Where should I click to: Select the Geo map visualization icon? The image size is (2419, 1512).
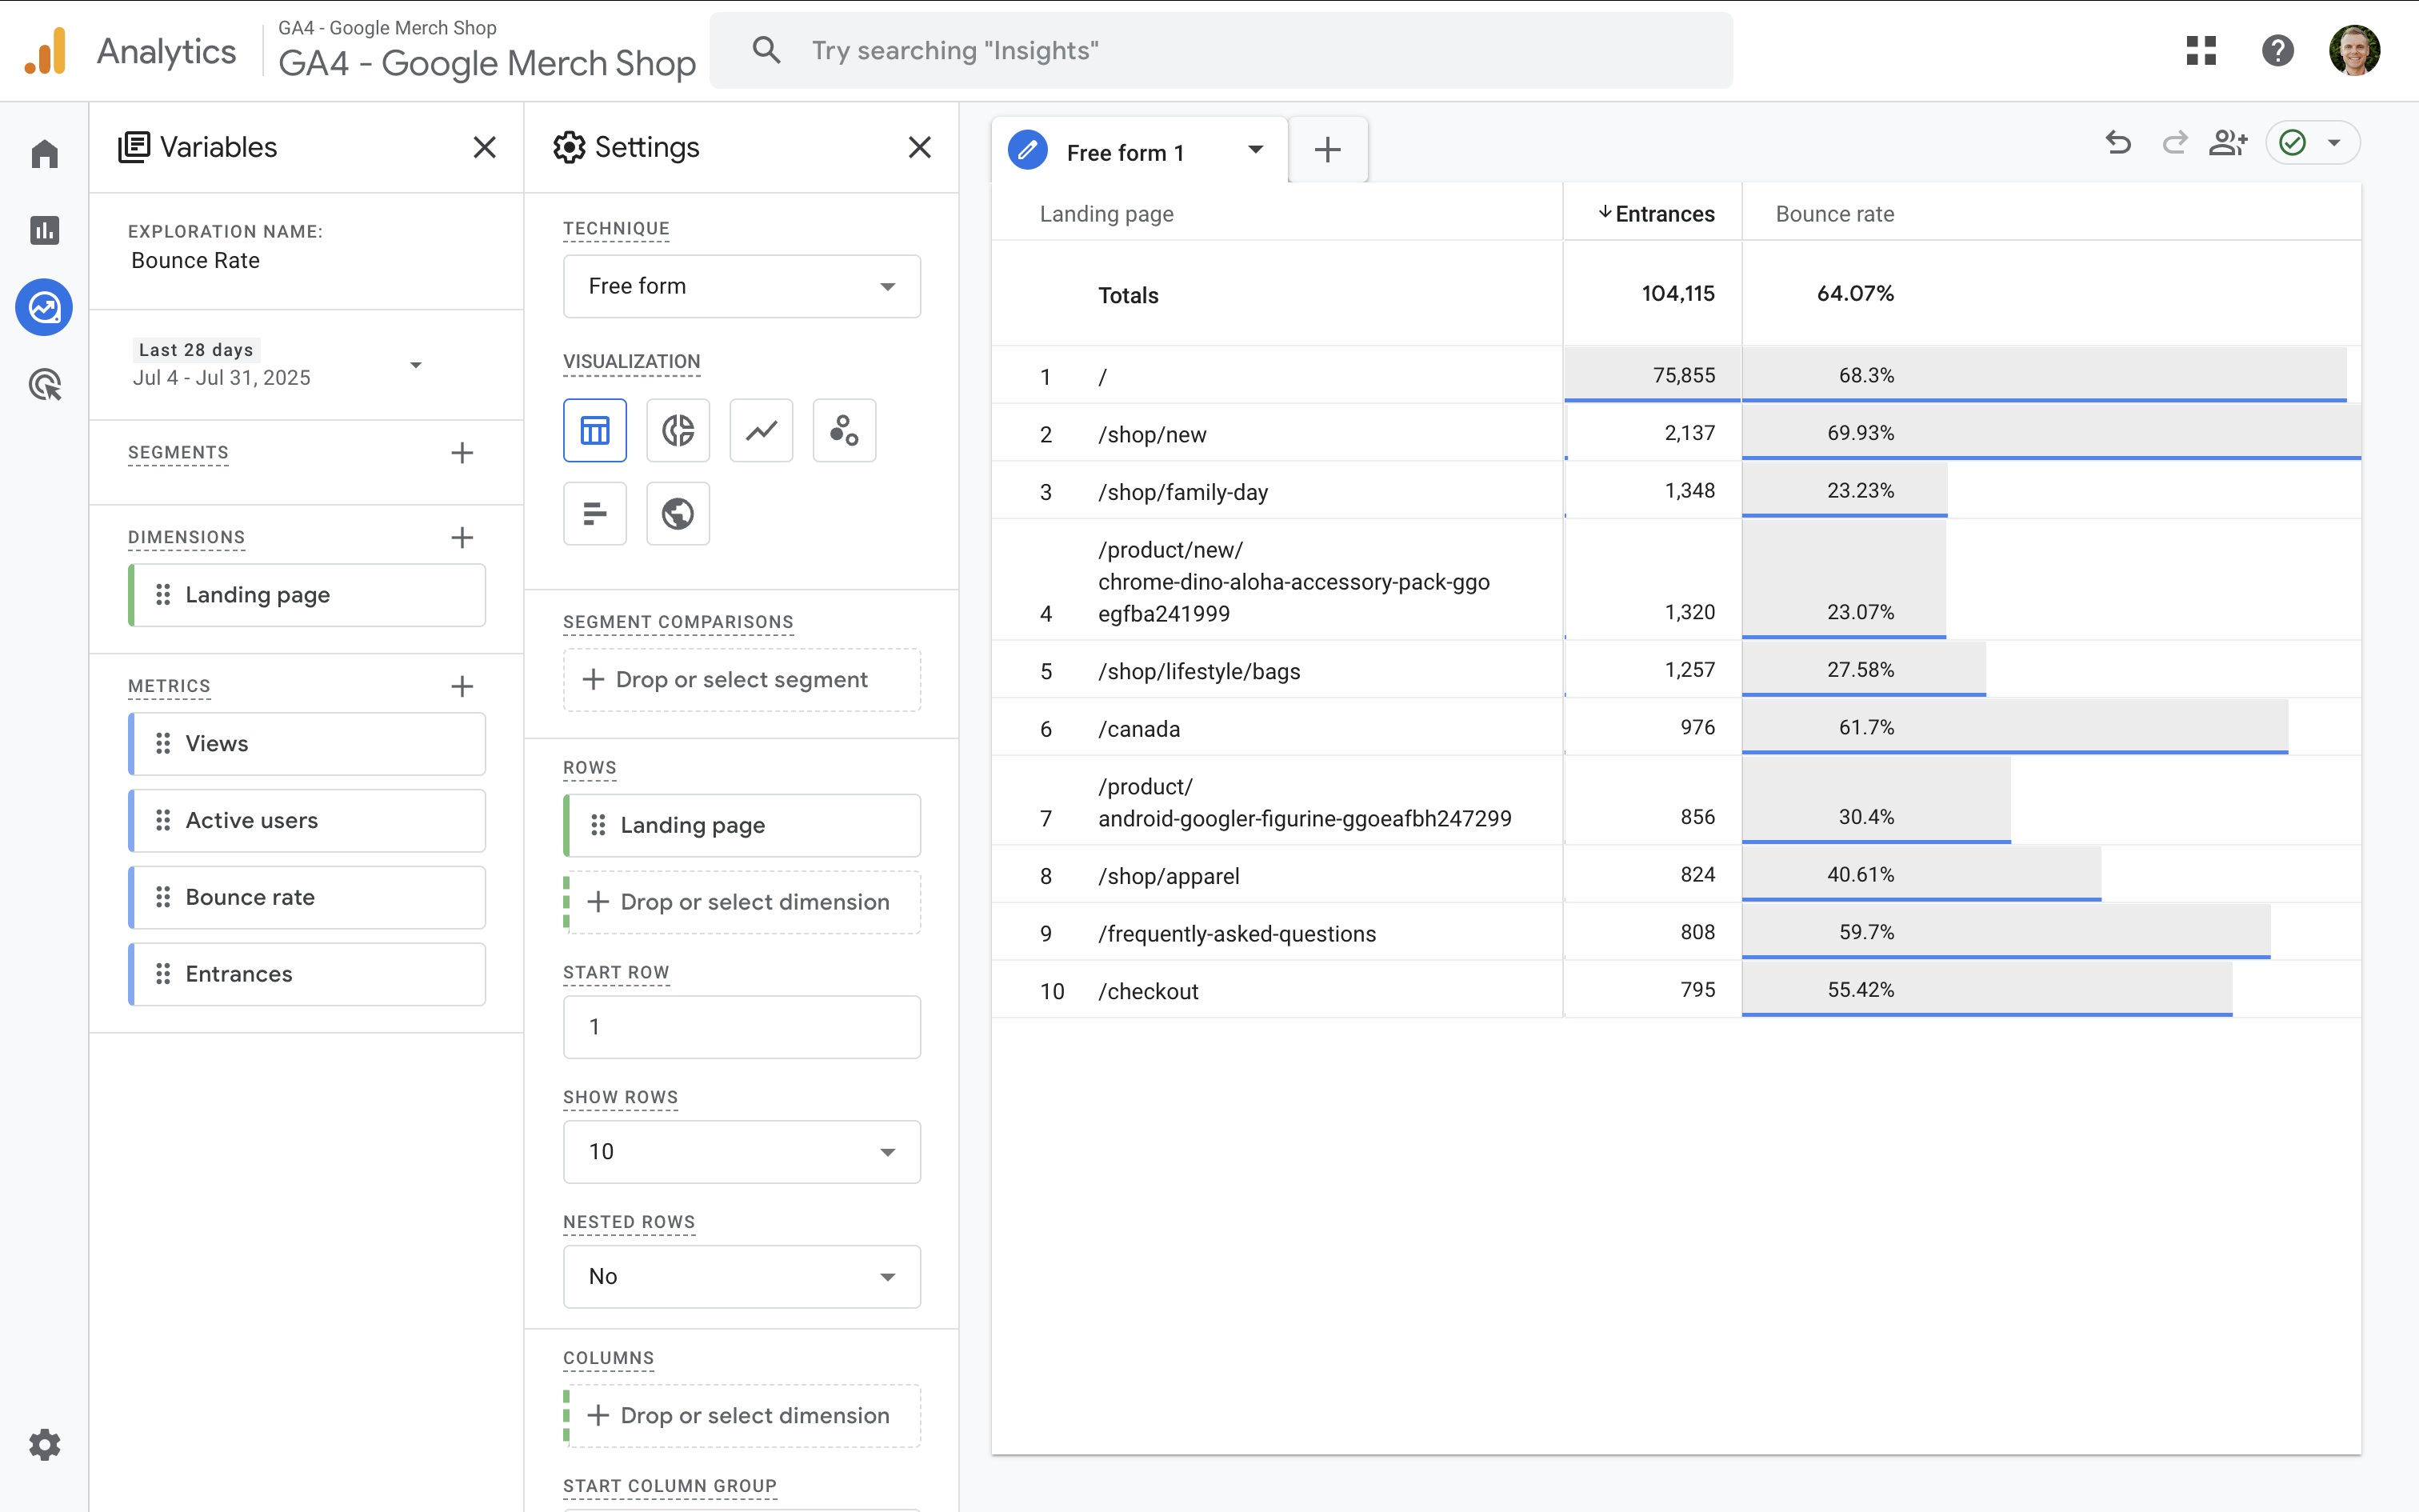(x=678, y=514)
